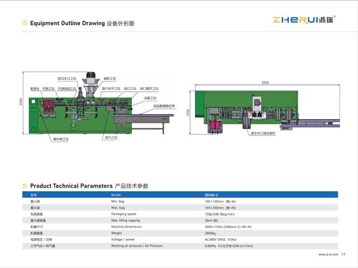Click the ZR360-2 model header cell
The image size is (358, 268).
tap(211, 195)
